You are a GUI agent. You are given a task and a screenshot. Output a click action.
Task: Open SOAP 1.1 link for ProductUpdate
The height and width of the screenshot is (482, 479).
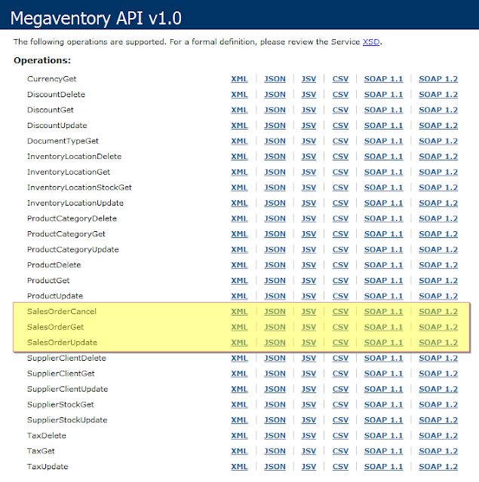(x=383, y=296)
